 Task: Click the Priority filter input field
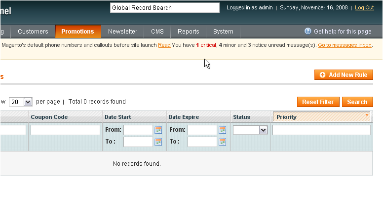pyautogui.click(x=321, y=130)
